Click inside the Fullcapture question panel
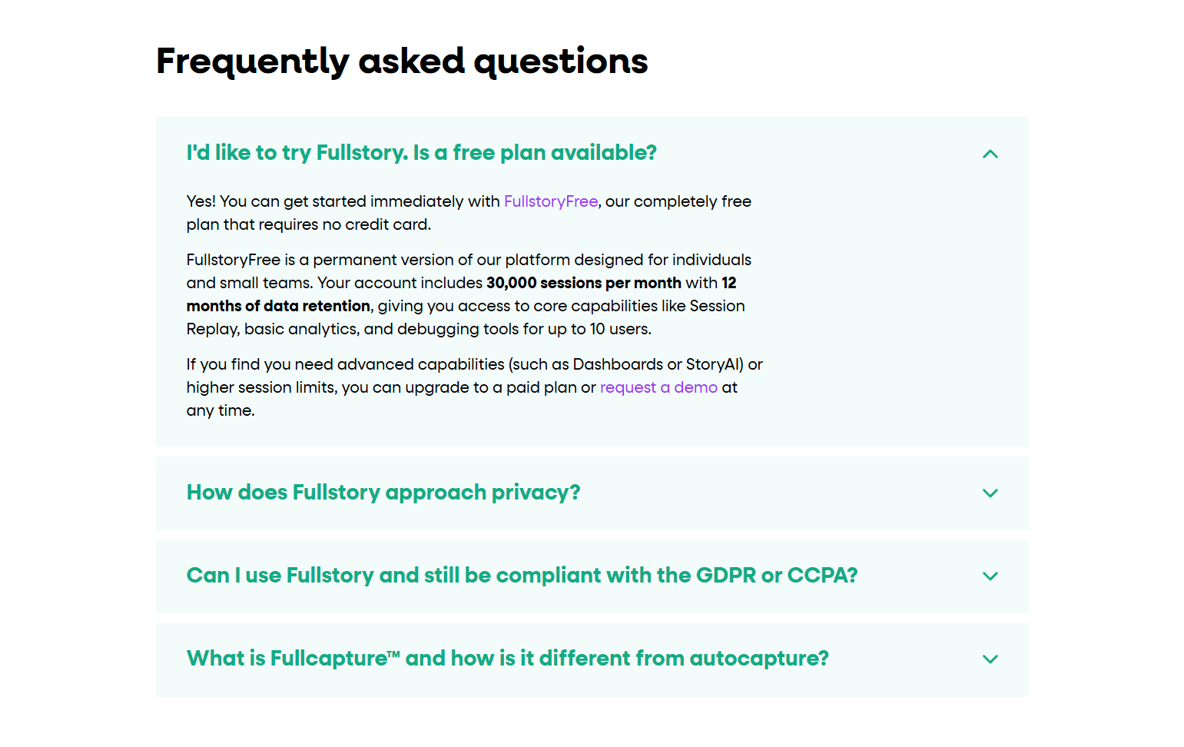1184x747 pixels. (x=592, y=659)
